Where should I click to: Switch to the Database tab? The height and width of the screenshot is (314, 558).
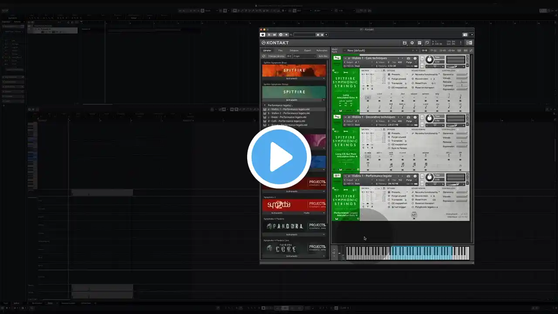[294, 51]
